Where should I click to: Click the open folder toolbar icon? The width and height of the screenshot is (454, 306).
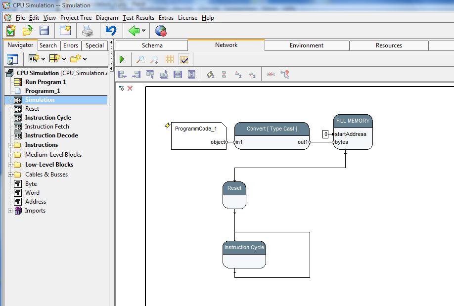click(27, 31)
